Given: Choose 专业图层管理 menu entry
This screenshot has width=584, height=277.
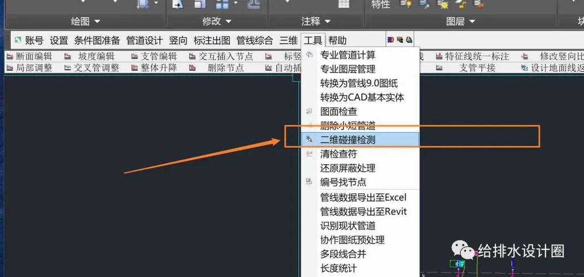Looking at the screenshot, I should tap(361, 69).
